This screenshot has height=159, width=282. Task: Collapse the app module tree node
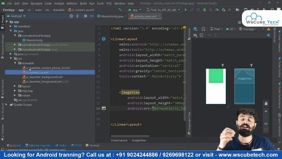coord(7,22)
